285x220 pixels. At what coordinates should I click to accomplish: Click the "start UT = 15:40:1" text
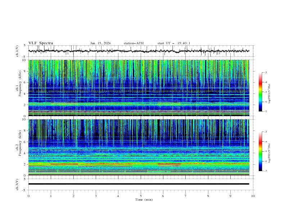pyautogui.click(x=174, y=43)
